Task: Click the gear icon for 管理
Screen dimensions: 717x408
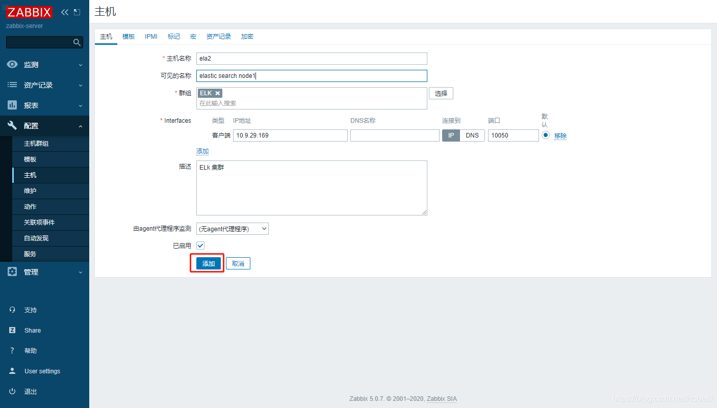Action: tap(12, 272)
